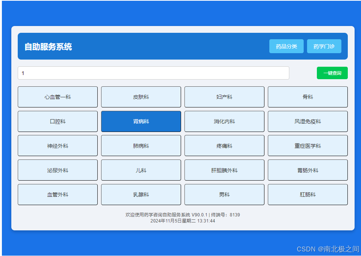Screen dimensions: 361x256
Task: Select the 男科 andrology department
Action: point(224,195)
